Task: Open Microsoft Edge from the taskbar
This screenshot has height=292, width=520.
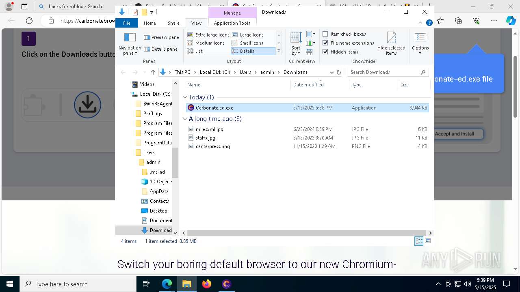Action: point(167,284)
